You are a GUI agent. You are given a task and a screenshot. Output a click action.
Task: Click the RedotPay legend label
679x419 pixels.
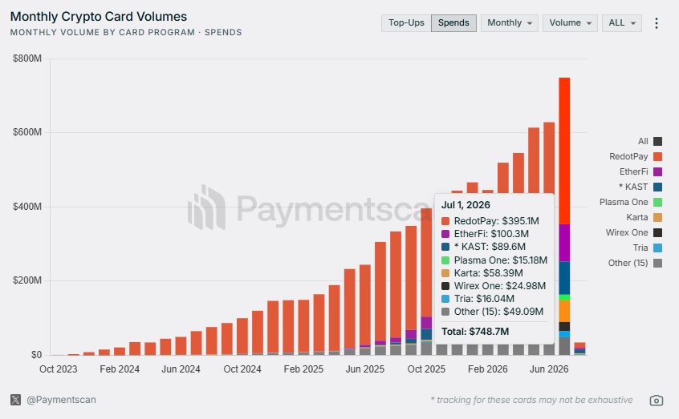(628, 156)
